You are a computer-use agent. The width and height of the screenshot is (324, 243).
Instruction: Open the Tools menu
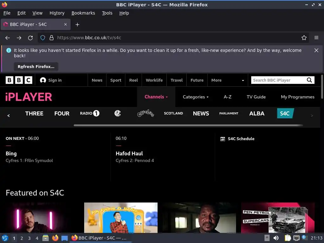(x=107, y=13)
